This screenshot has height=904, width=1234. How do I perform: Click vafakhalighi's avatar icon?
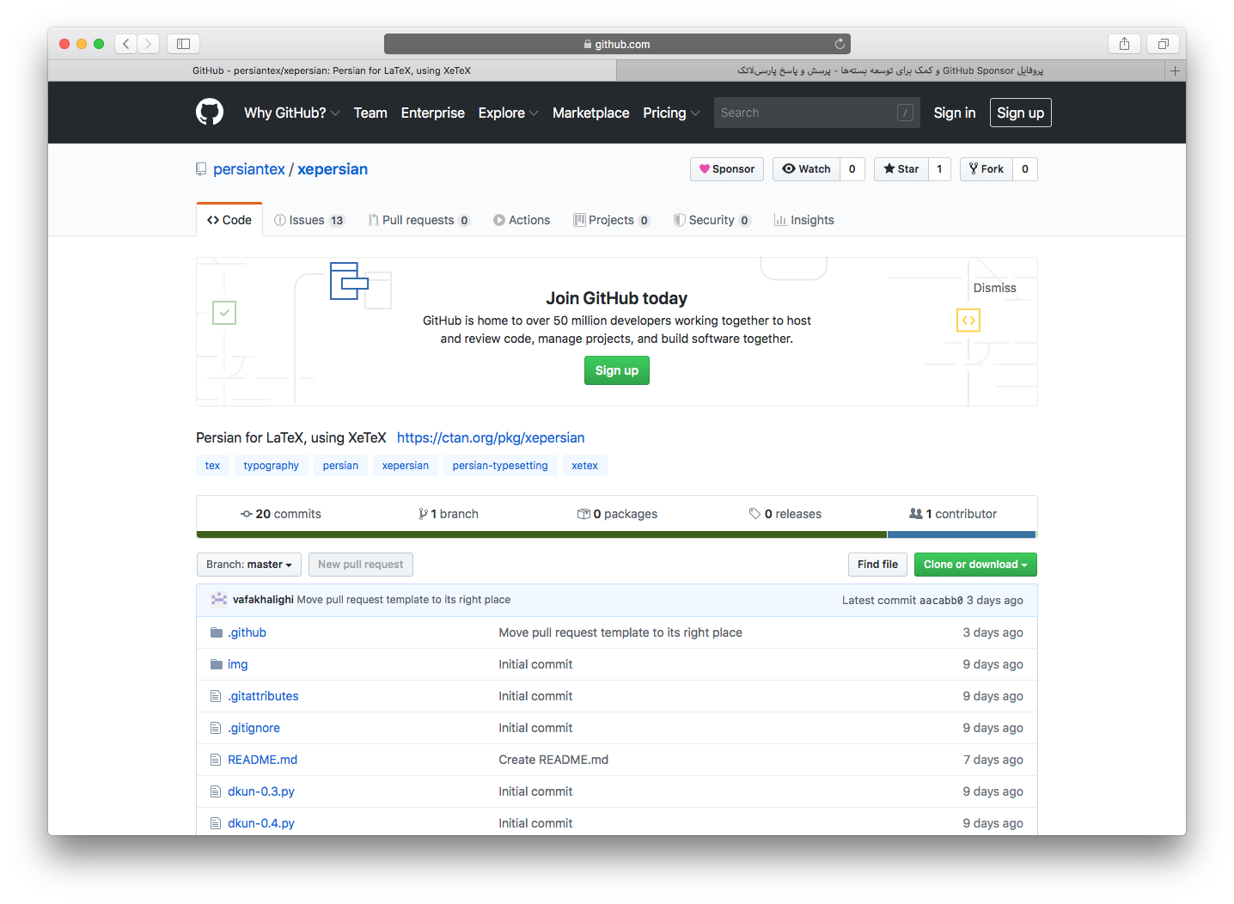pyautogui.click(x=219, y=599)
